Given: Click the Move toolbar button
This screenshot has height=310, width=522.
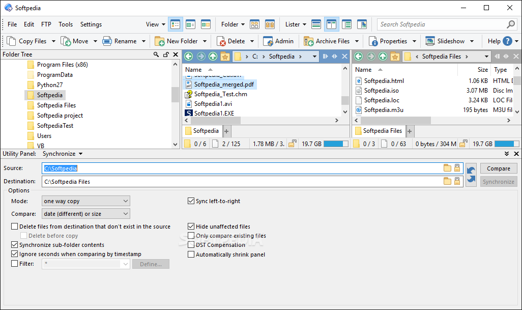Looking at the screenshot, I should click(75, 41).
